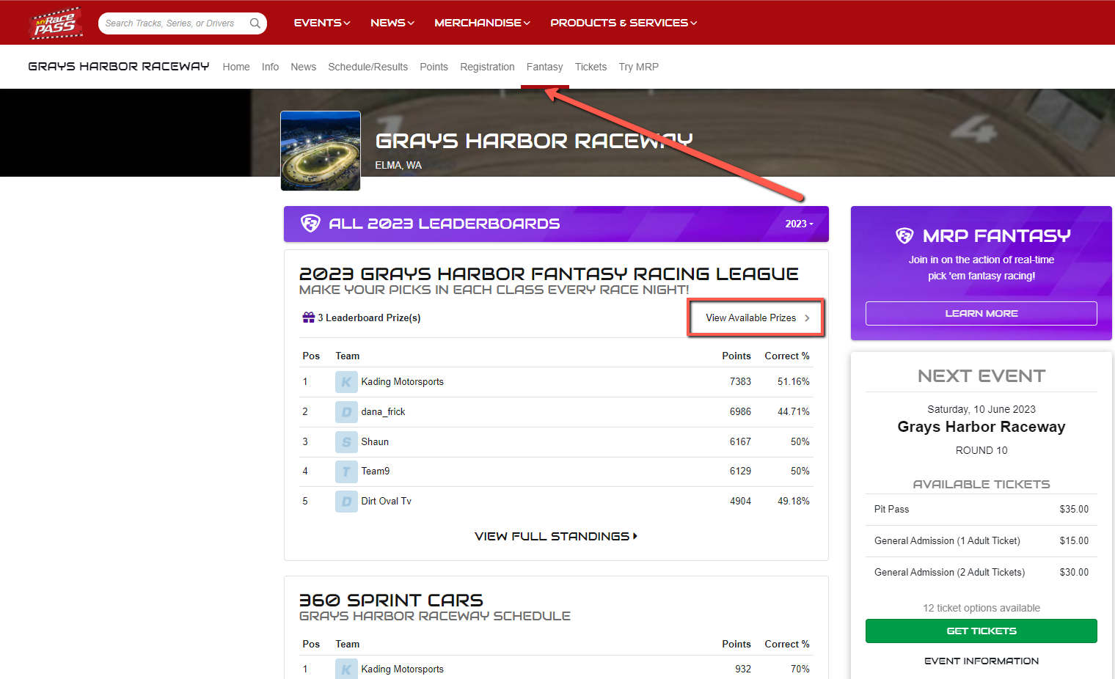Click the MyRacePass logo
The width and height of the screenshot is (1115, 679).
[54, 22]
